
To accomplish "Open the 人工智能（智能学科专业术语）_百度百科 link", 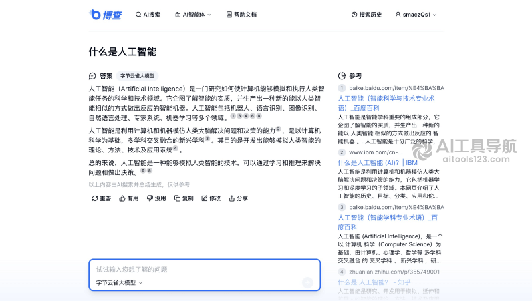I will tap(388, 222).
